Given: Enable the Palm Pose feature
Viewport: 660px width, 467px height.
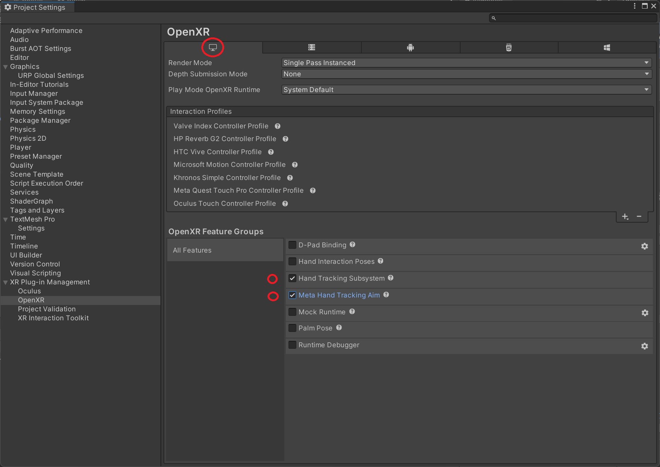Looking at the screenshot, I should click(293, 328).
